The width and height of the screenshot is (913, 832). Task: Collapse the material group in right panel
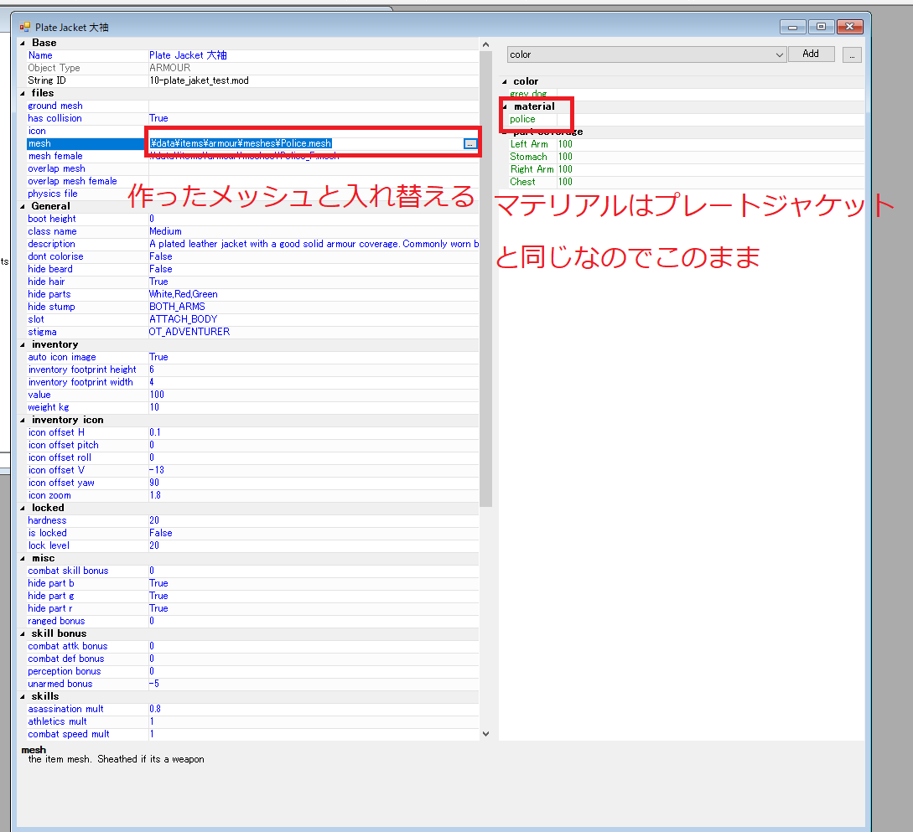pyautogui.click(x=505, y=106)
